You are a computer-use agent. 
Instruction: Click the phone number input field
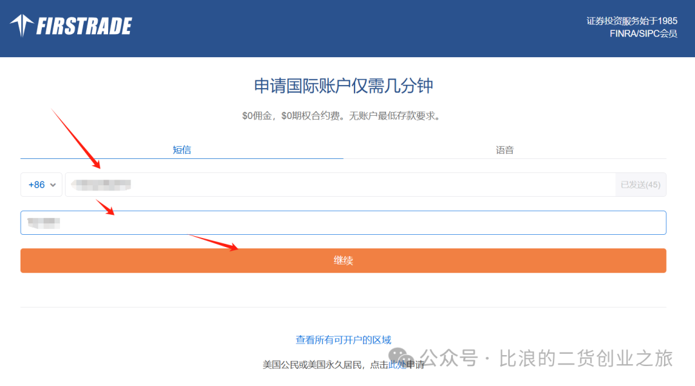(x=340, y=185)
